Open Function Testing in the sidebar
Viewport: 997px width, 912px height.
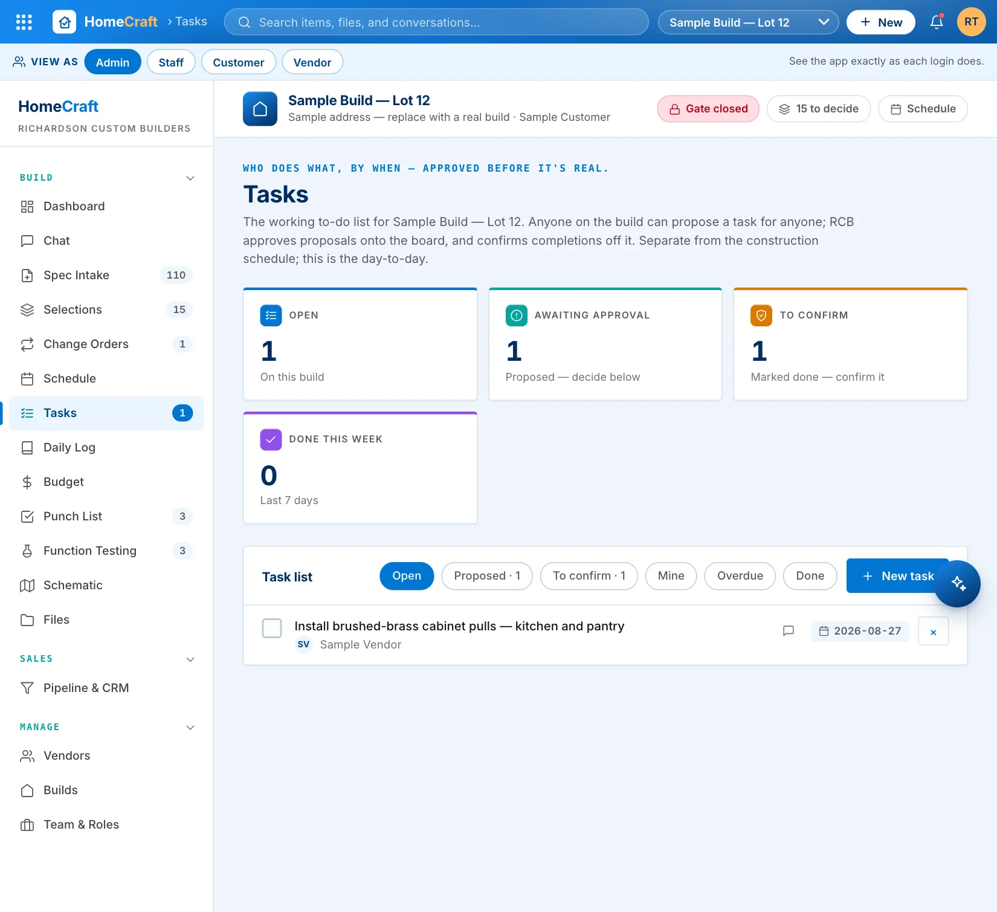[106, 551]
